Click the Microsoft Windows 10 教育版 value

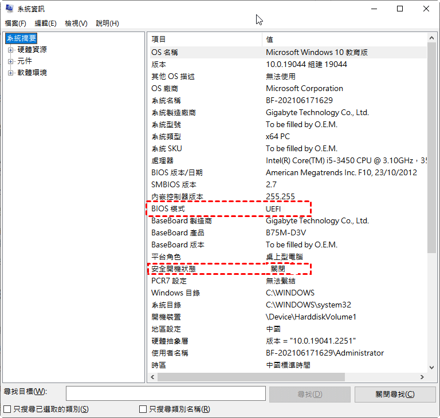(316, 53)
